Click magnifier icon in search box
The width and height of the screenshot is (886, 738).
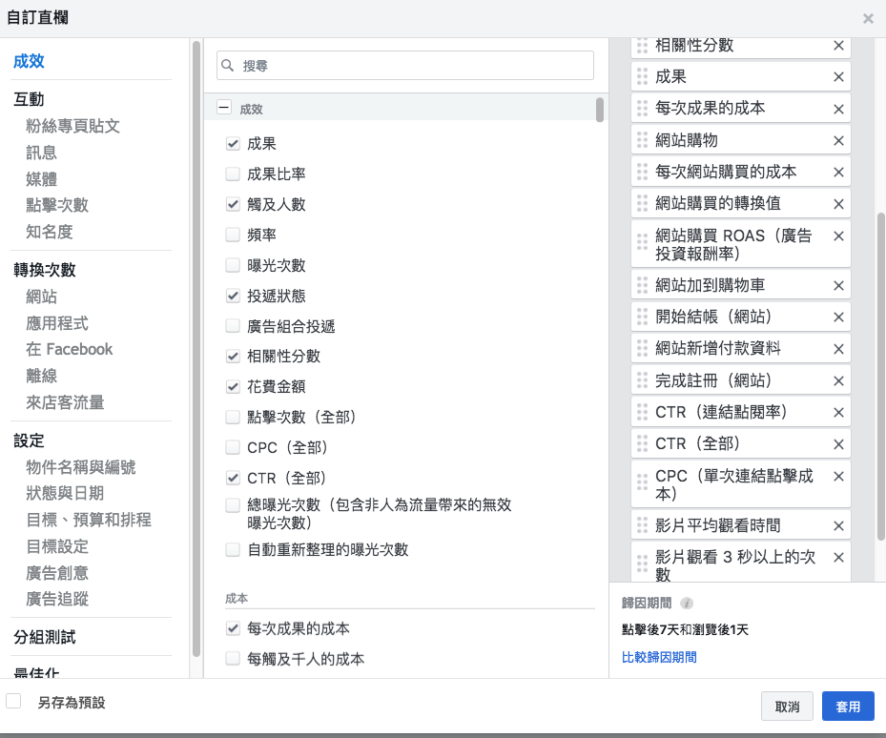click(x=228, y=66)
